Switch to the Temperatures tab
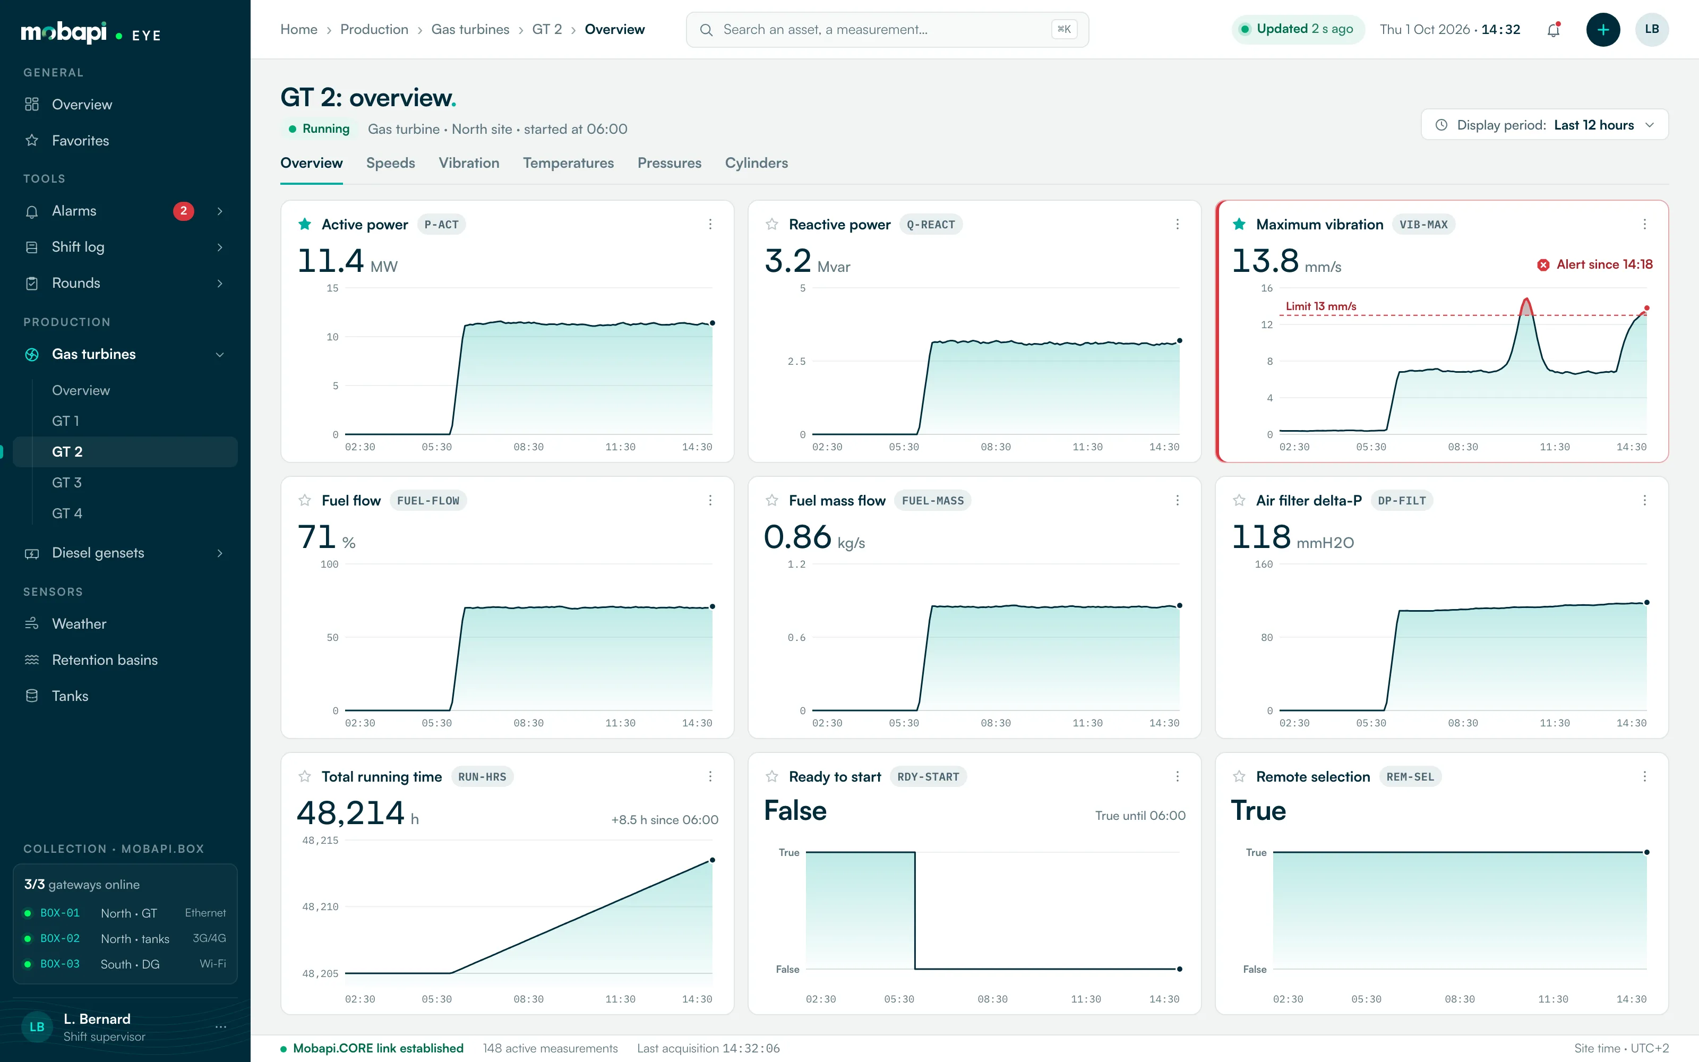Image resolution: width=1699 pixels, height=1062 pixels. 568,163
